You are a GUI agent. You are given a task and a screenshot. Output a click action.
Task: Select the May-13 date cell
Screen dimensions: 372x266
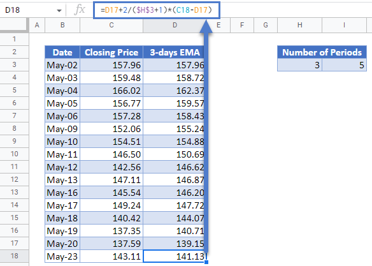tap(62, 180)
